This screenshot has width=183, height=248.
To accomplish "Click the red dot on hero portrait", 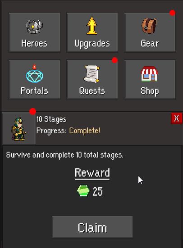I will click(x=32, y=111).
